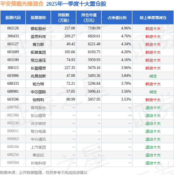
Task: Select stock code 002130
Action: [13, 123]
